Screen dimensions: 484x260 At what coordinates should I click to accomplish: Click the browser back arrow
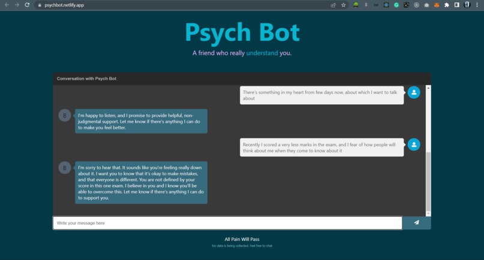[x=7, y=5]
